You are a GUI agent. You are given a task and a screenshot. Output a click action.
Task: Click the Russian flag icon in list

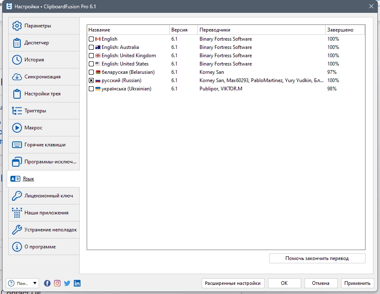pyautogui.click(x=97, y=80)
